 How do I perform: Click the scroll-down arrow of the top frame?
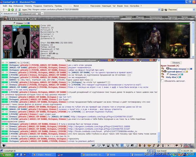tap(193, 57)
